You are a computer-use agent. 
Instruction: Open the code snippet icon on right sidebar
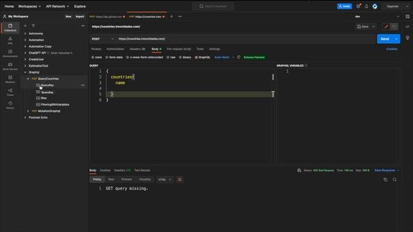tap(407, 26)
